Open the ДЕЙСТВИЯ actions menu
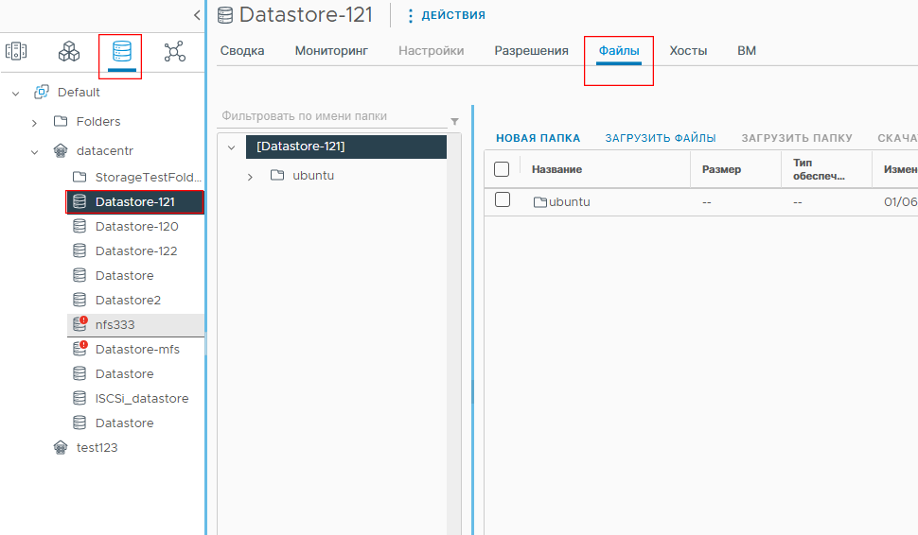 coord(453,15)
